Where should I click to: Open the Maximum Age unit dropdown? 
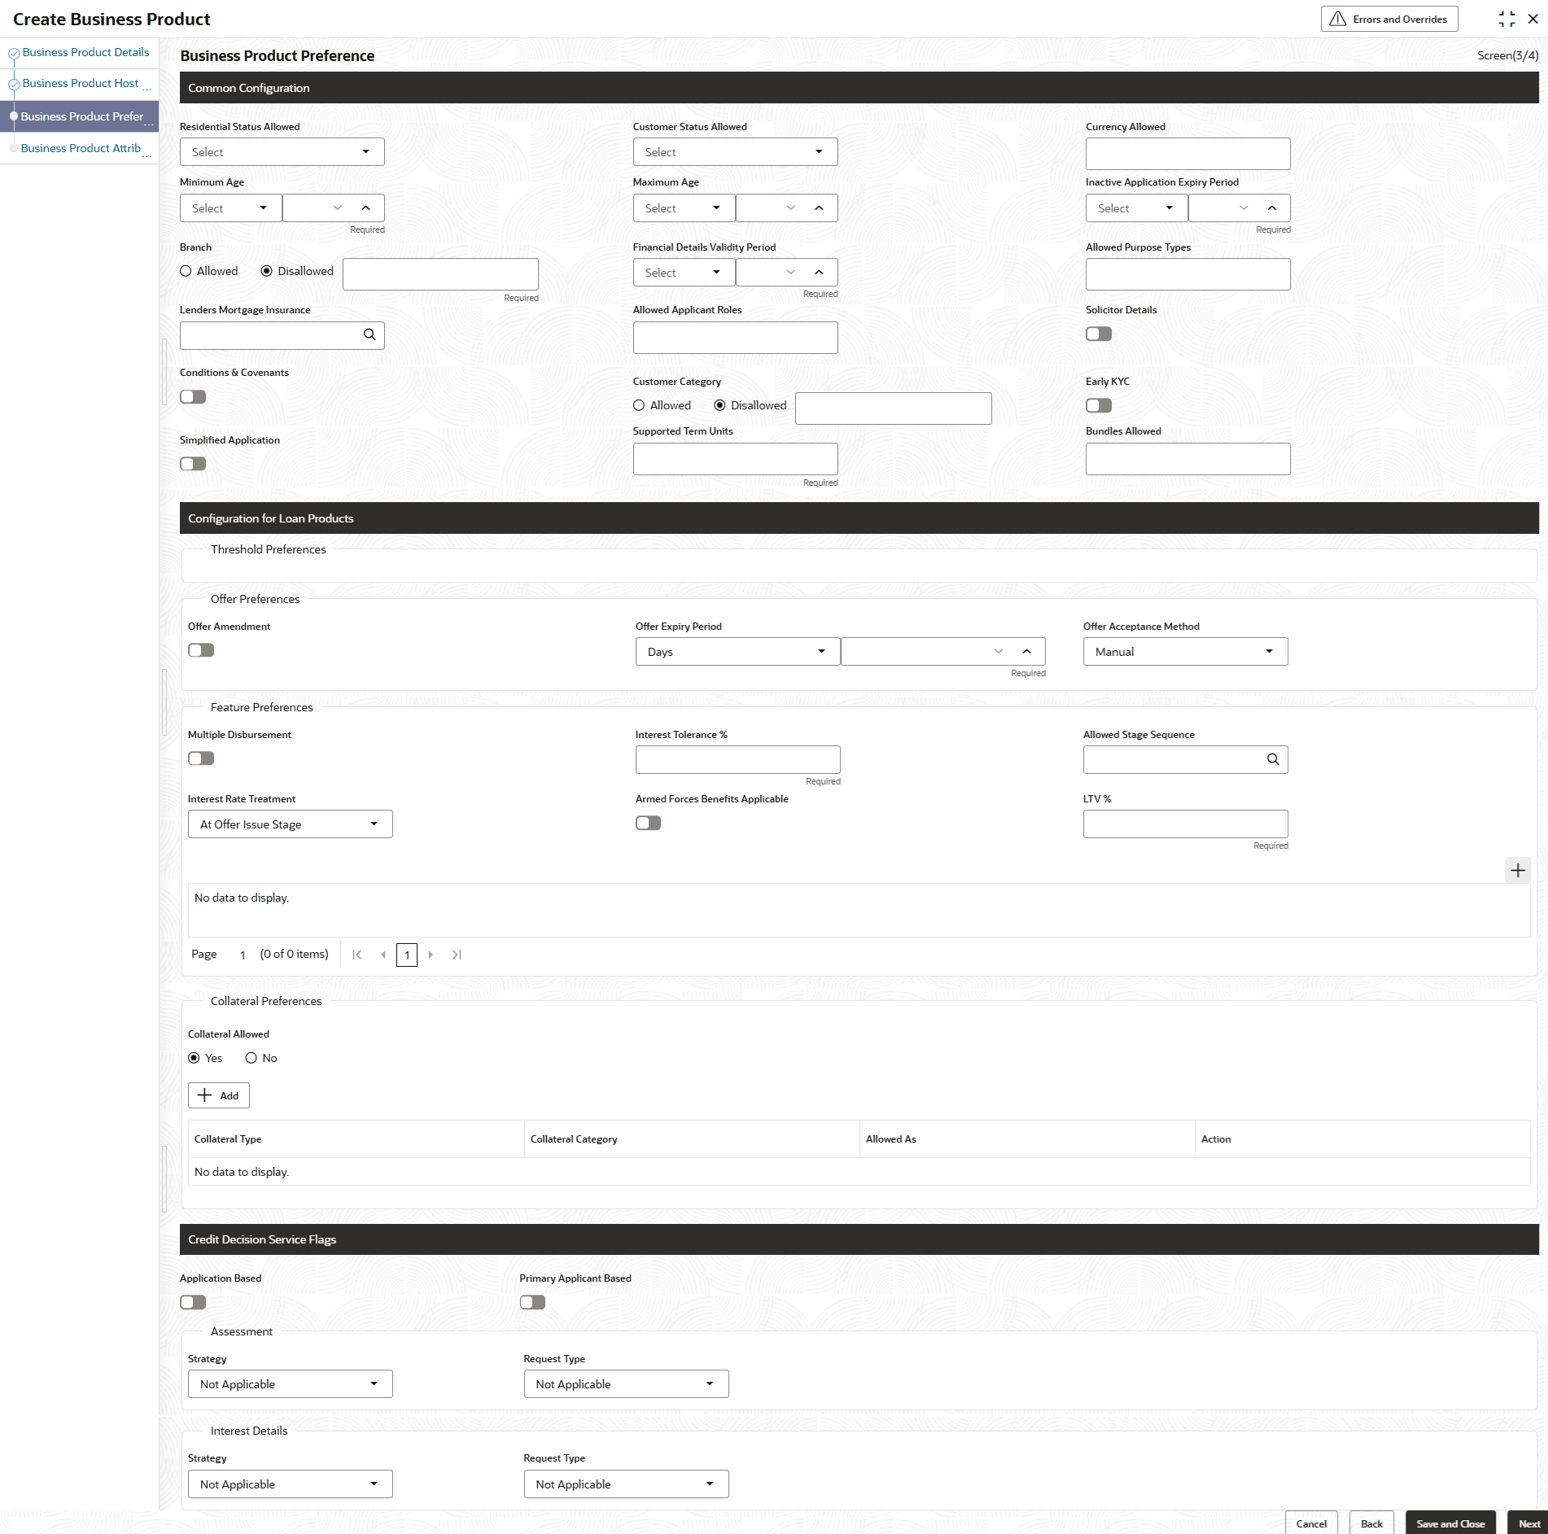pyautogui.click(x=684, y=208)
